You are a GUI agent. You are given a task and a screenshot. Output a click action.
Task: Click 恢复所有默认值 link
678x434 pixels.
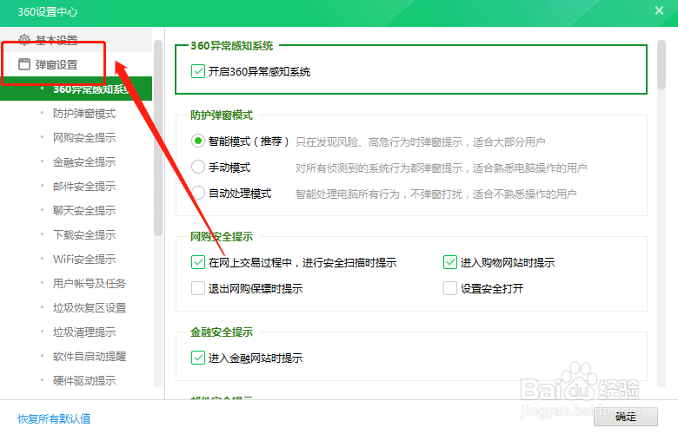coord(54,418)
